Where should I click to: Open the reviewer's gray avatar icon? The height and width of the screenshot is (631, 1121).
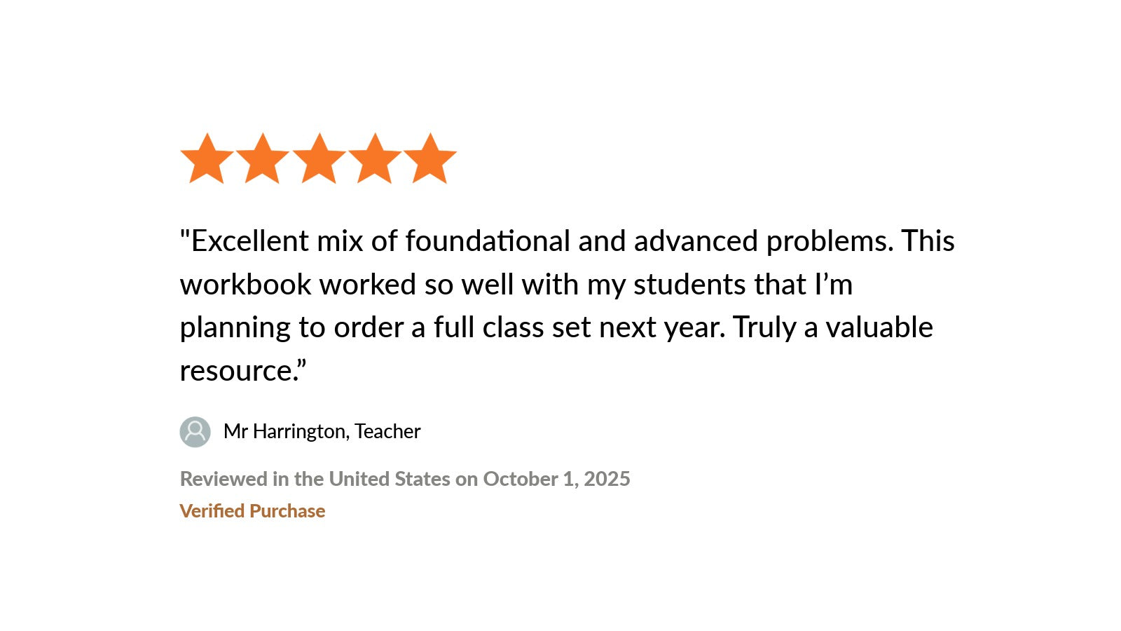(x=195, y=432)
